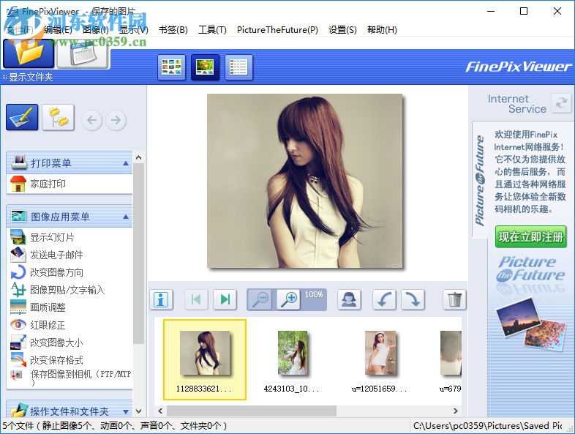The image size is (575, 434).
Task: Click the side panel scroll down arrow
Action: click(138, 411)
